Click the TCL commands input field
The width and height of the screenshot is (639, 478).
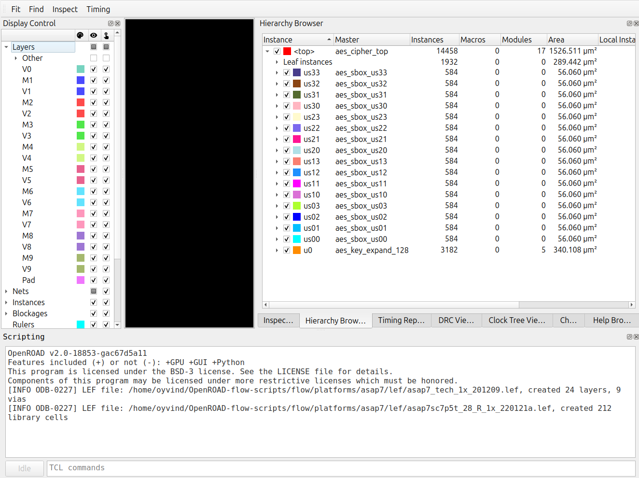pos(341,468)
